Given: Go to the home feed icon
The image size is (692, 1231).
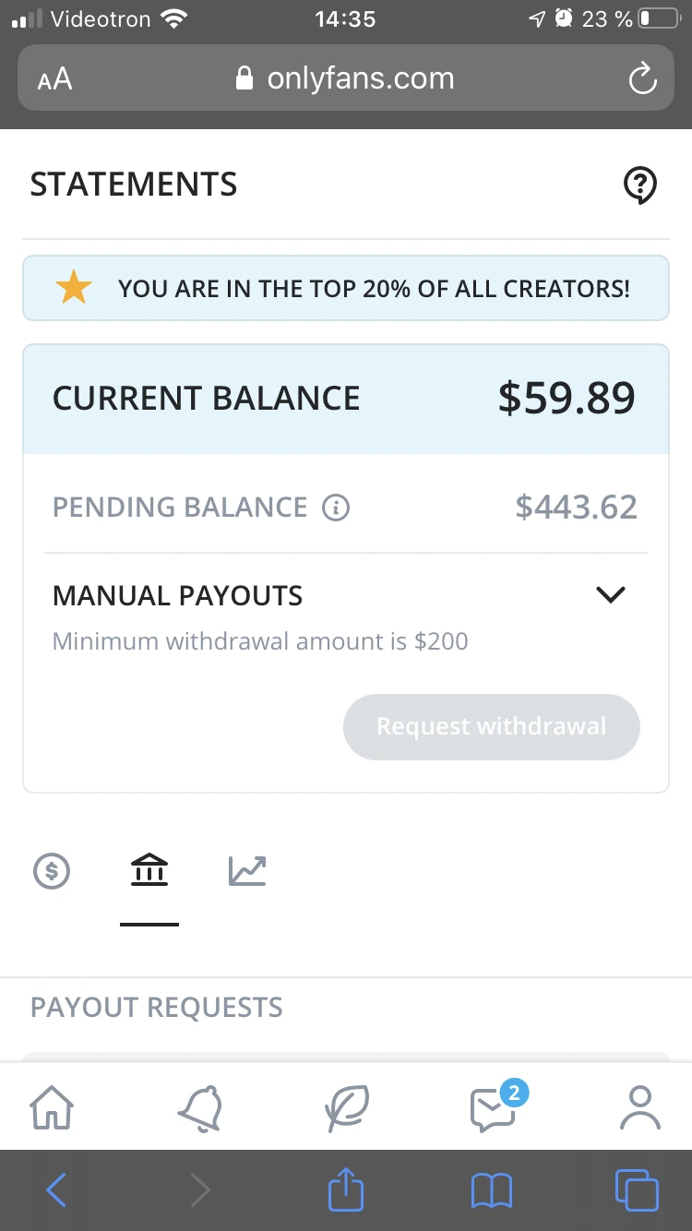Looking at the screenshot, I should (x=53, y=1106).
